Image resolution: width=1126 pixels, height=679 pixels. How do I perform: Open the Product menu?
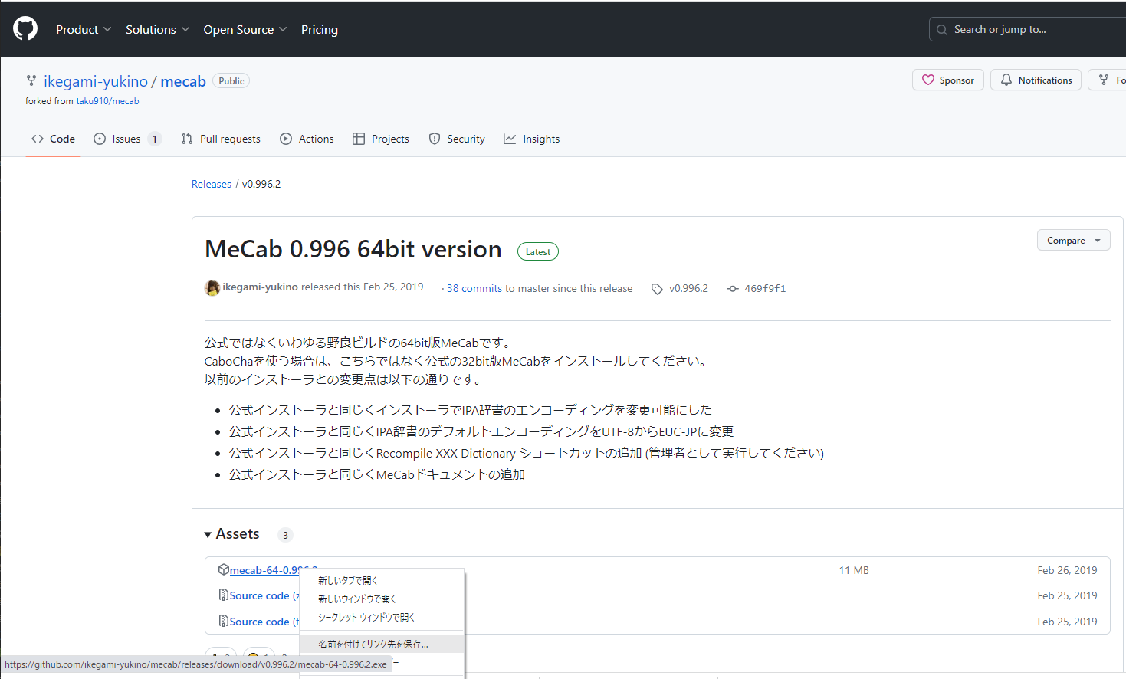84,29
